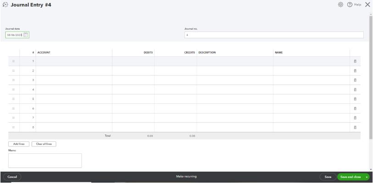Image resolution: width=373 pixels, height=184 pixels.
Task: Click the Save and close button
Action: [x=351, y=177]
